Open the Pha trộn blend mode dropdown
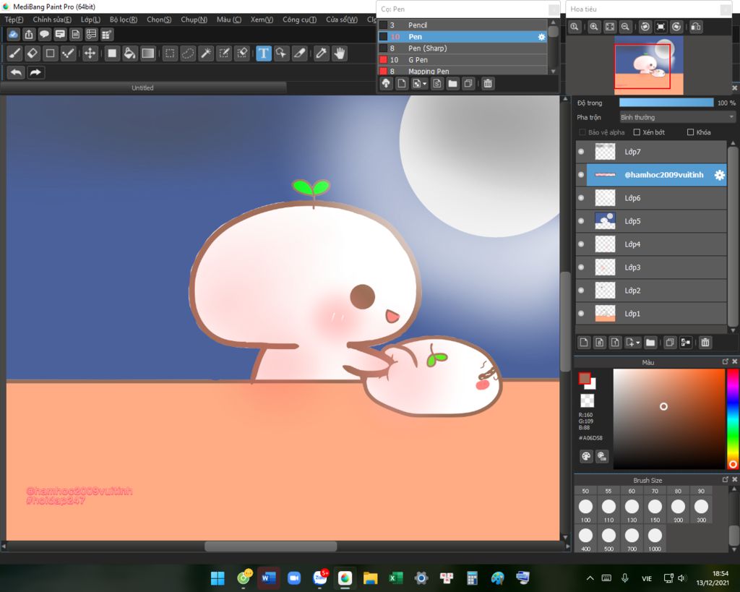The image size is (740, 592). click(678, 117)
